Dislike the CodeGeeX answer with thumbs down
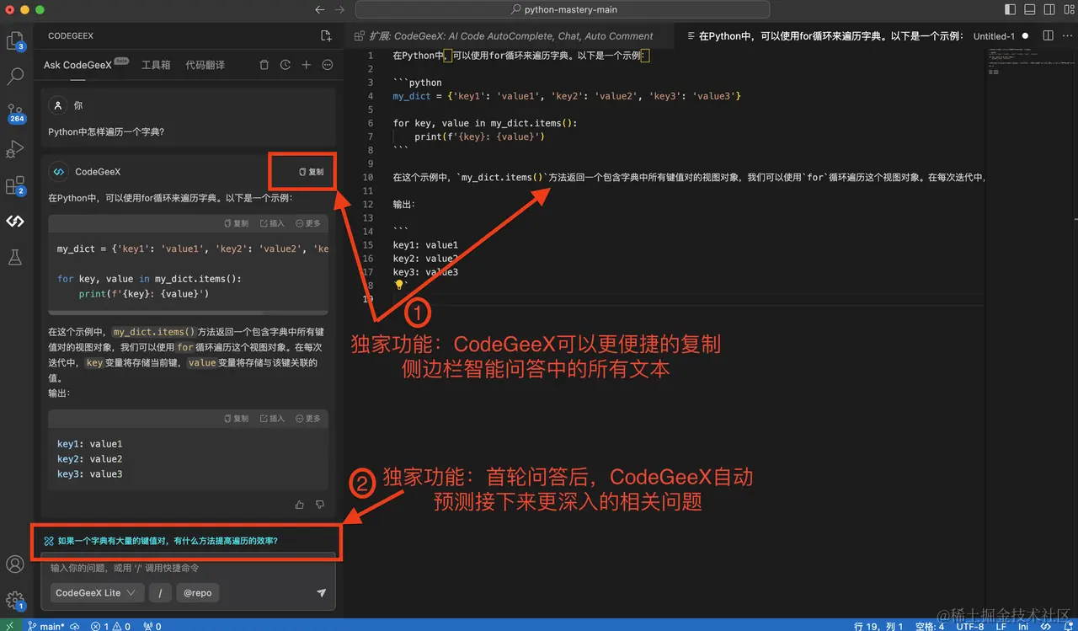 (x=319, y=505)
